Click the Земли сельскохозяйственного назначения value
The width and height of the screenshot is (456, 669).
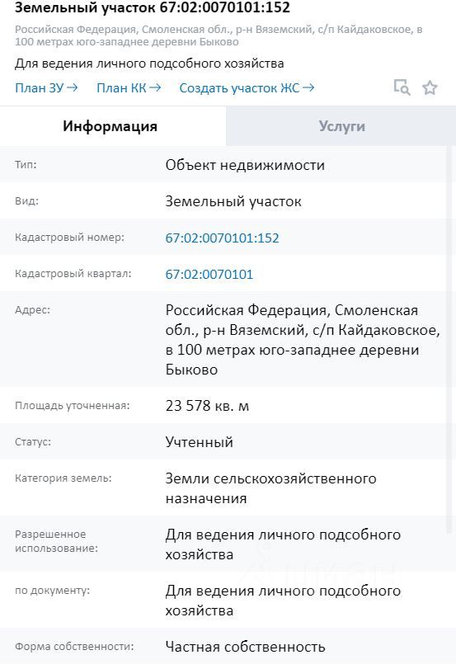[x=270, y=488]
